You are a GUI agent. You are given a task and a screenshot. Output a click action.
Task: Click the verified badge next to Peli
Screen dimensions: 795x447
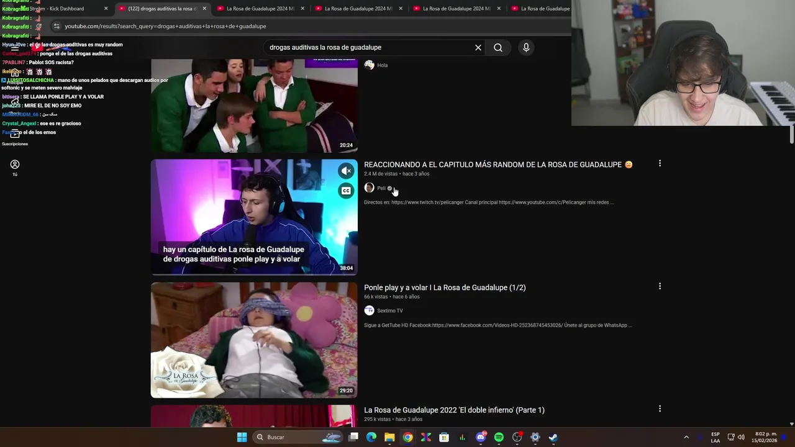(x=389, y=188)
